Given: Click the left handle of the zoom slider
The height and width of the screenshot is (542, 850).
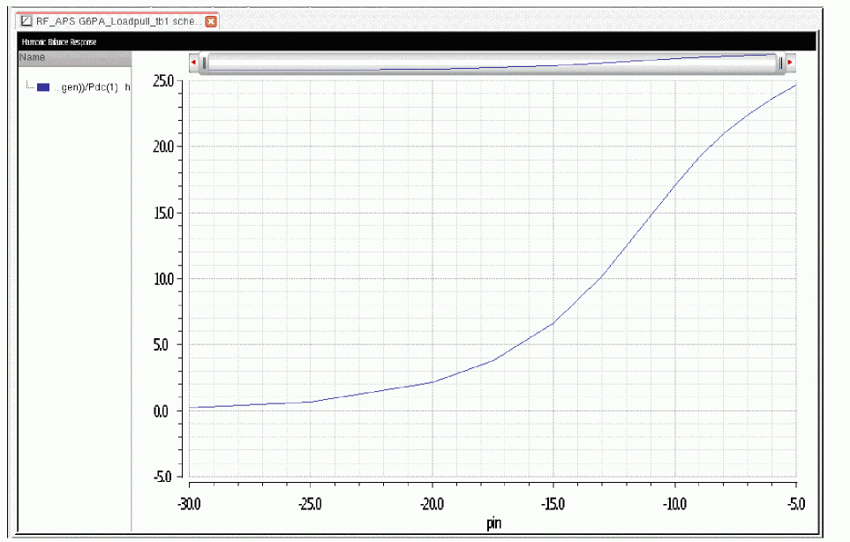Looking at the screenshot, I should click(204, 63).
